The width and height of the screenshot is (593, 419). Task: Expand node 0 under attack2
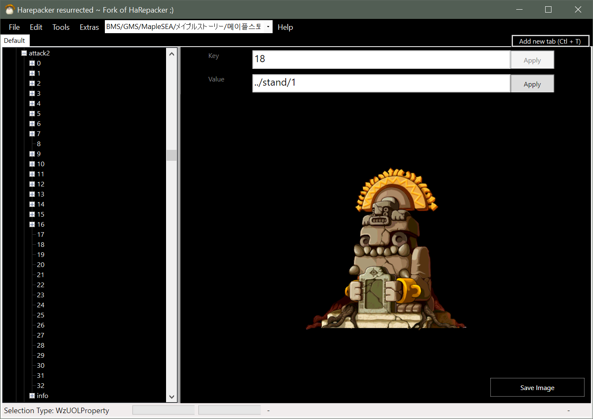pos(32,63)
